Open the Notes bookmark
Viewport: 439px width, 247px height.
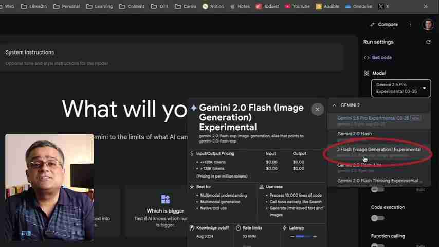pos(240,6)
